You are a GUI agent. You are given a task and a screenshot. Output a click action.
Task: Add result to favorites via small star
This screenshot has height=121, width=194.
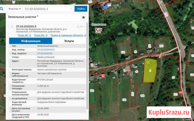coord(82,26)
